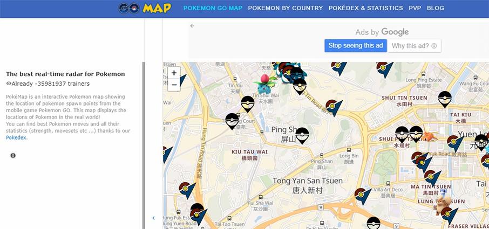Select the Ivysaur on the map
This screenshot has width=489, height=229.
click(x=264, y=84)
